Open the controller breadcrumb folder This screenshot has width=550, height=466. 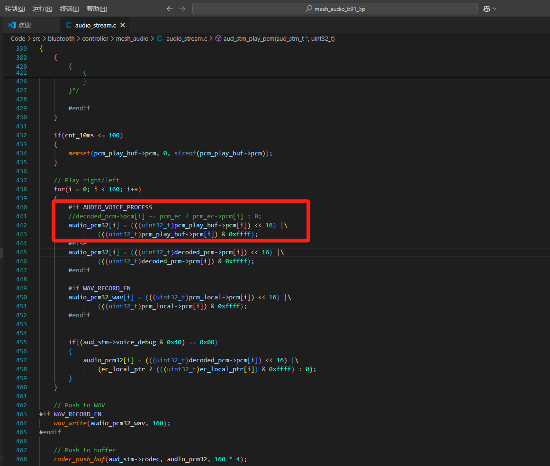coord(95,38)
